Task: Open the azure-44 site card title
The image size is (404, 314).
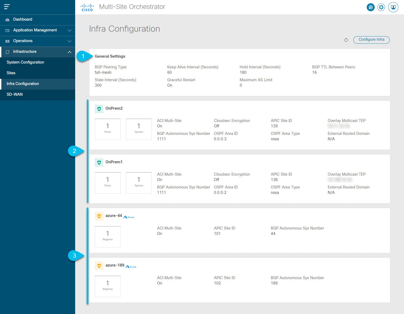Action: [x=114, y=216]
